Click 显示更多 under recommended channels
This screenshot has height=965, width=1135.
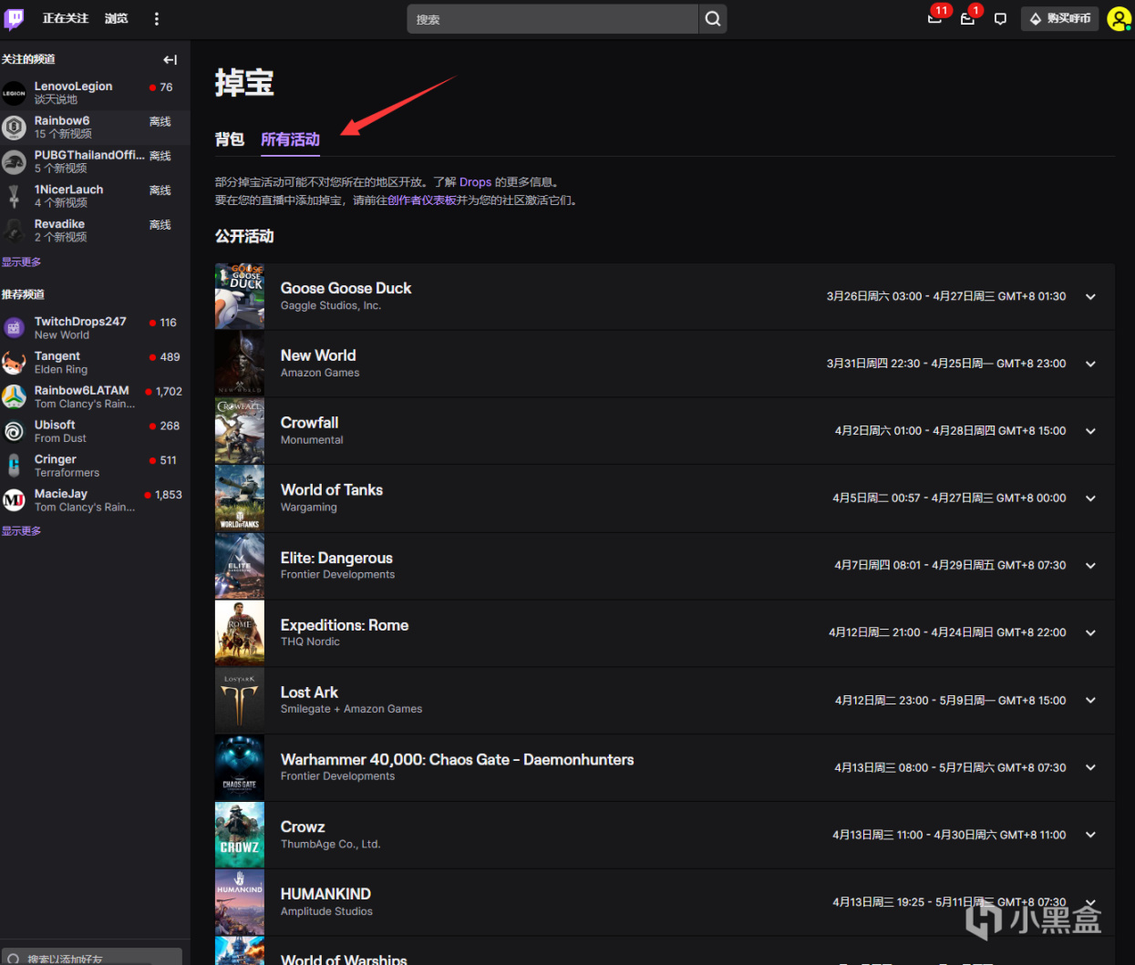pos(21,531)
